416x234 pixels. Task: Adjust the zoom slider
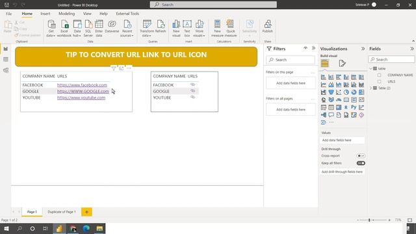(x=369, y=220)
